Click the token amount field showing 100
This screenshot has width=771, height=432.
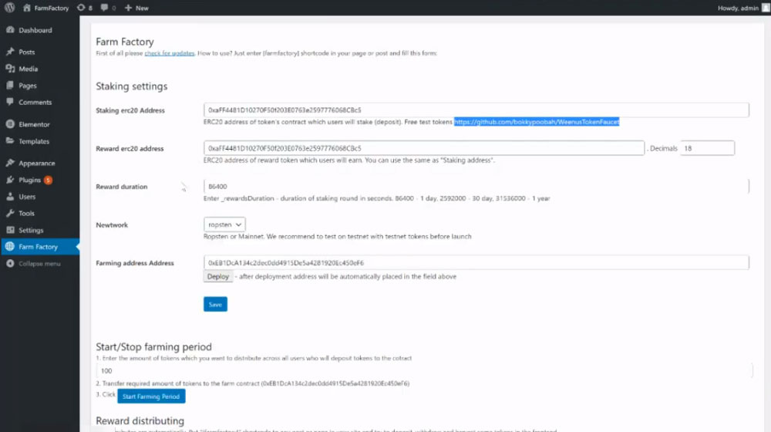click(424, 370)
